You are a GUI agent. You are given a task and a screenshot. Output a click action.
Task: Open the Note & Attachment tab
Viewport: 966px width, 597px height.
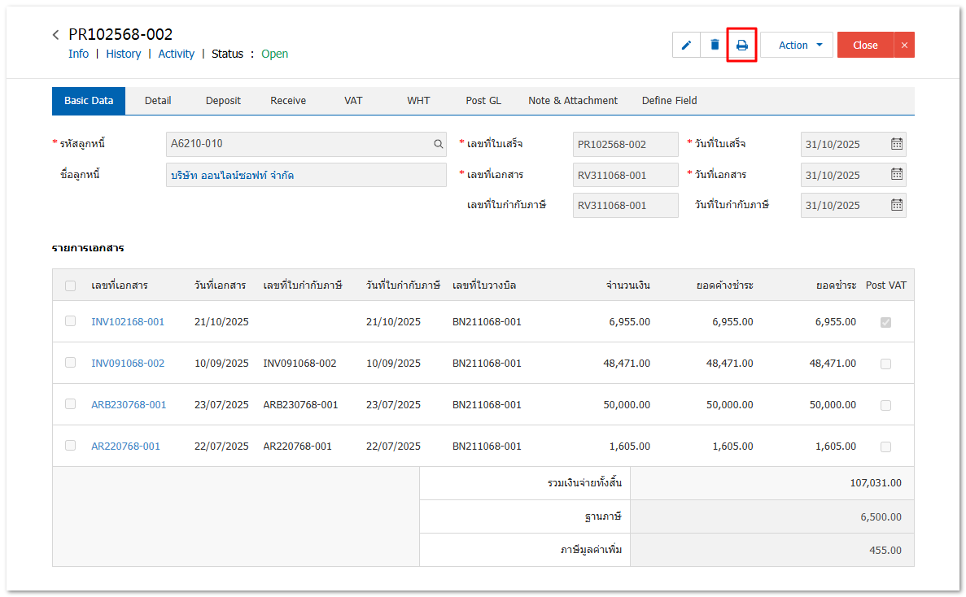pyautogui.click(x=573, y=101)
